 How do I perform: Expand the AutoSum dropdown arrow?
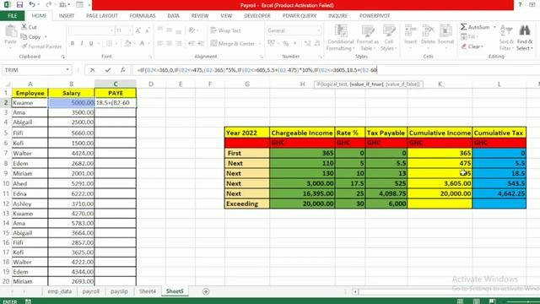(495, 27)
